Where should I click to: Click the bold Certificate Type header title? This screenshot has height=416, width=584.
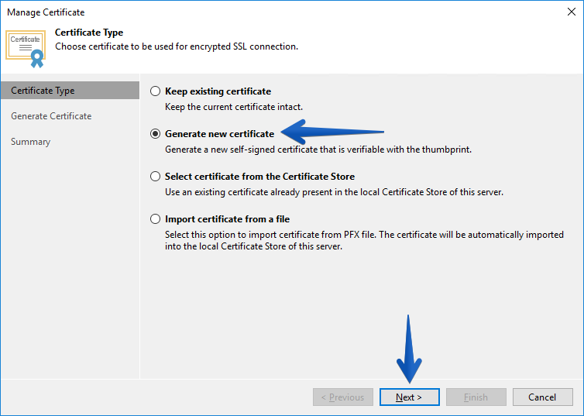[x=89, y=33]
